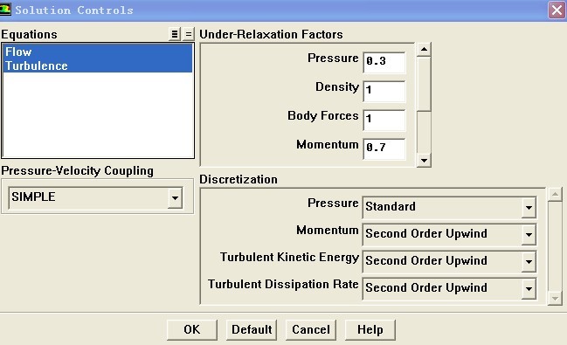Screen dimensions: 567x345
Task: Dismiss the dialog with Cancel
Action: click(311, 330)
